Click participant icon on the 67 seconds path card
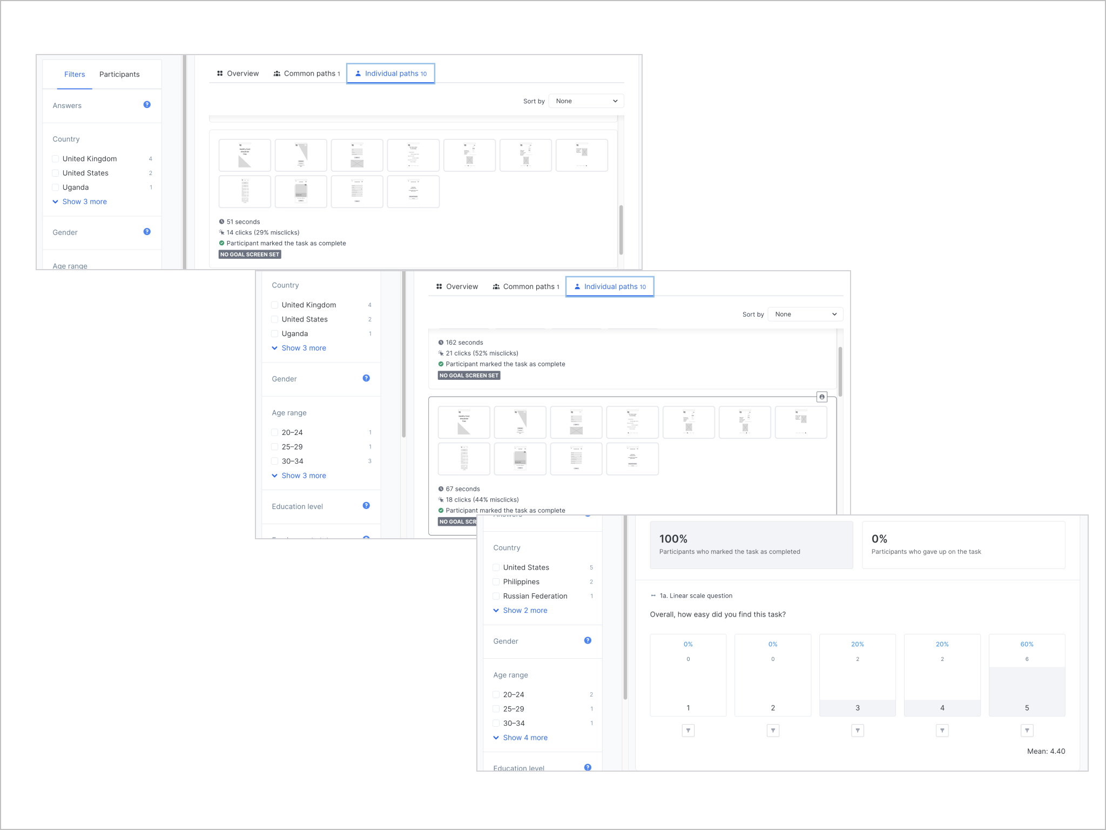The height and width of the screenshot is (830, 1106). (x=822, y=397)
